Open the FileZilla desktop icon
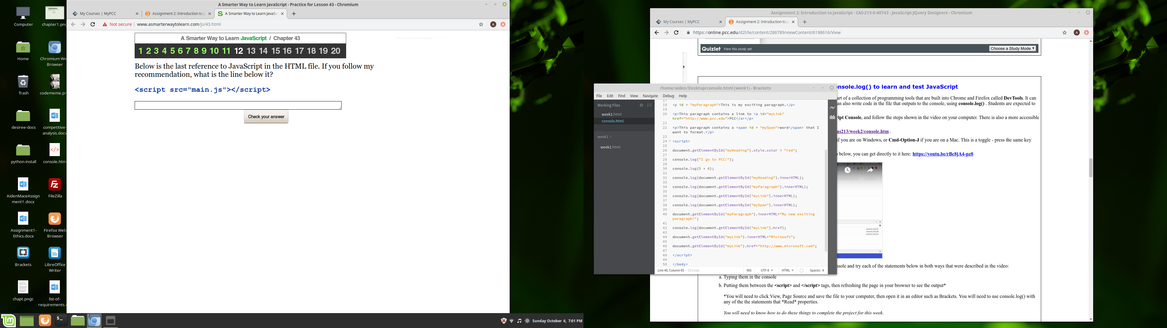This screenshot has height=328, width=1167. point(55,185)
